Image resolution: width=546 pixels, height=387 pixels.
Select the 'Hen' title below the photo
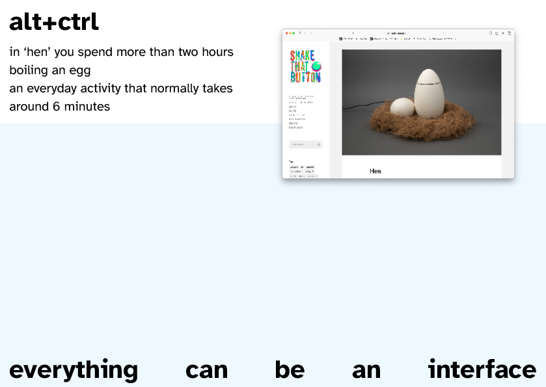pos(375,171)
